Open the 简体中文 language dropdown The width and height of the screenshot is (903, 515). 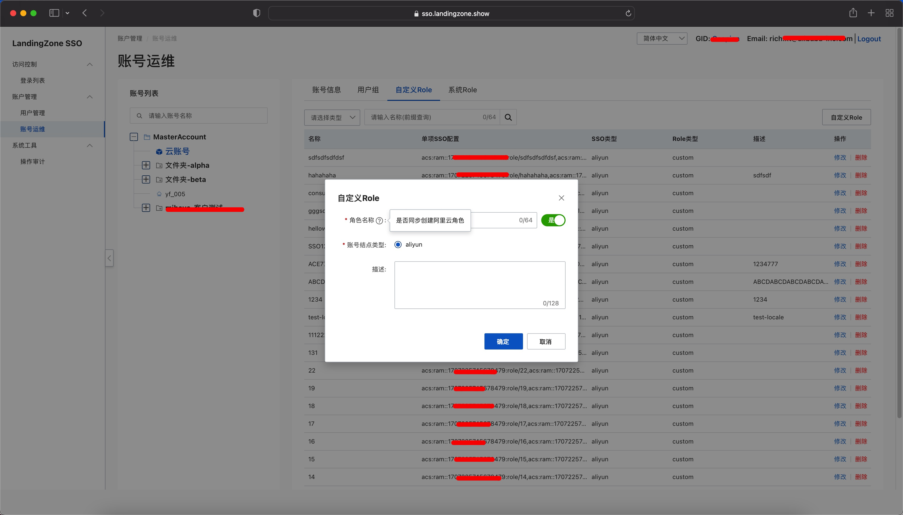point(662,39)
